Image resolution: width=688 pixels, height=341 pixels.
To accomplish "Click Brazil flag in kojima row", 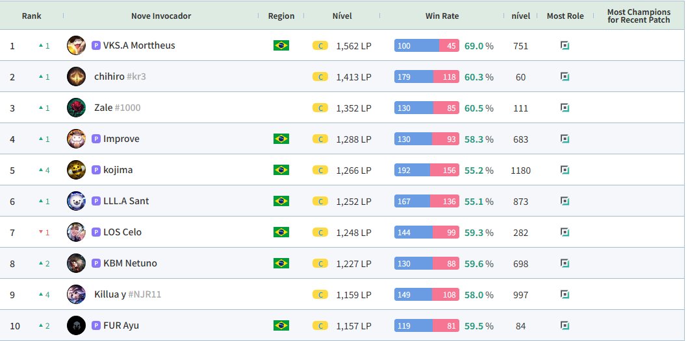I will point(281,170).
